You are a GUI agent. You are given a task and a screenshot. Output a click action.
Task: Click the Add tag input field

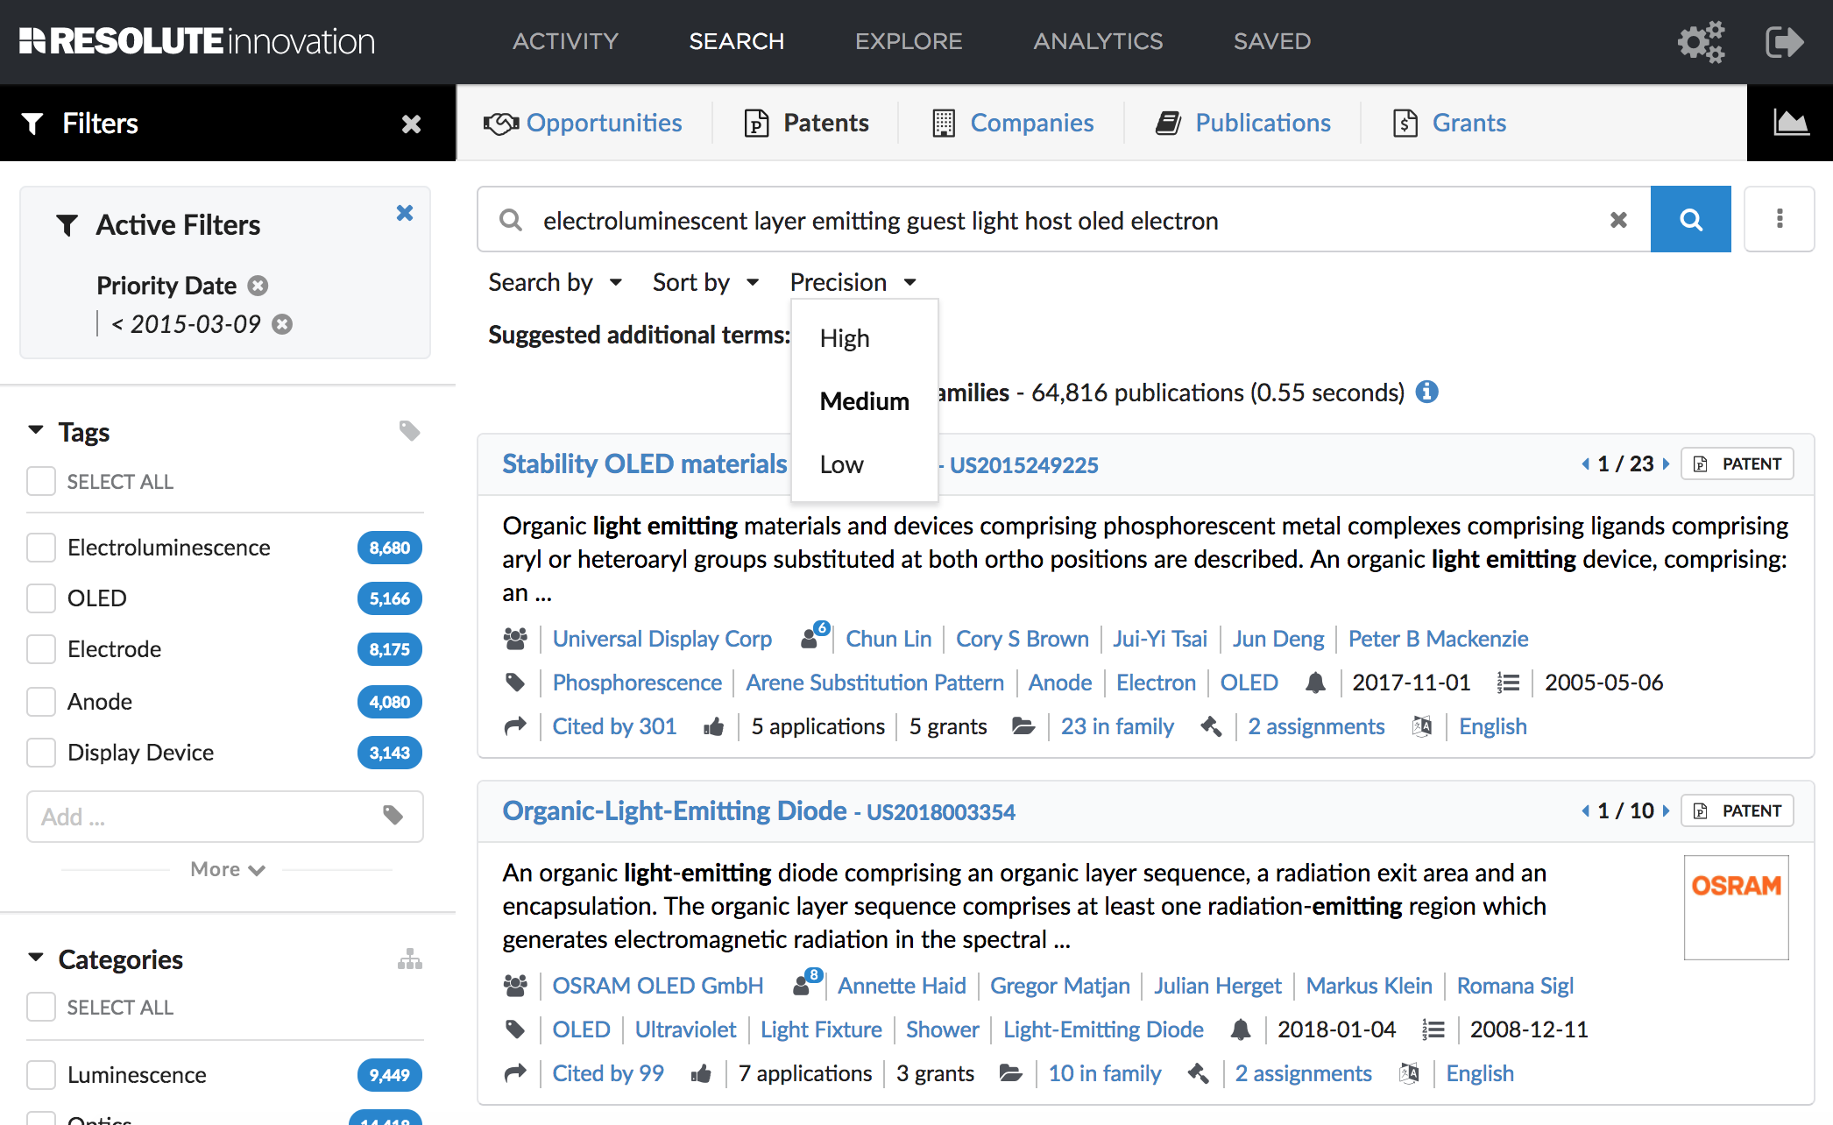point(225,817)
